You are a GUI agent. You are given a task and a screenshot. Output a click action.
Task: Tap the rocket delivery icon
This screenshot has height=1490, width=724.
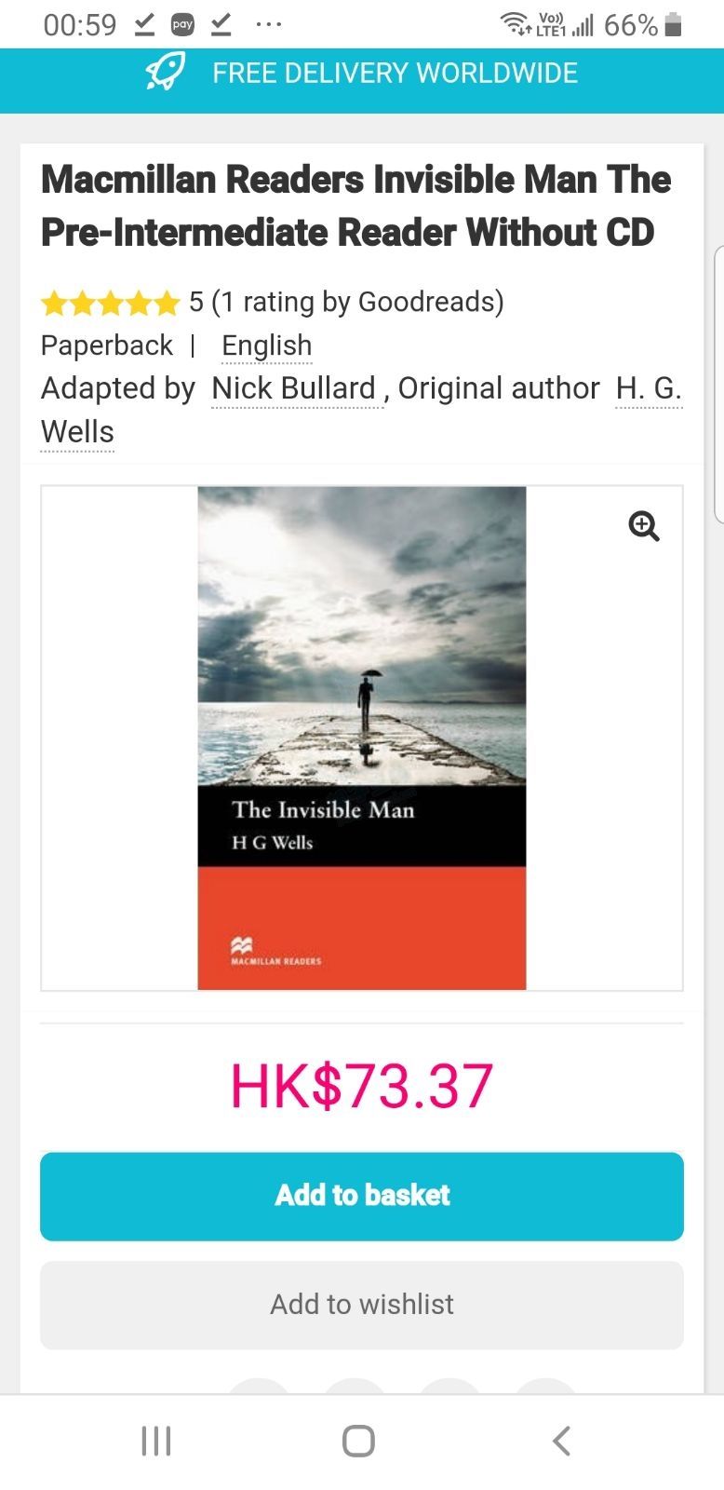coord(165,73)
